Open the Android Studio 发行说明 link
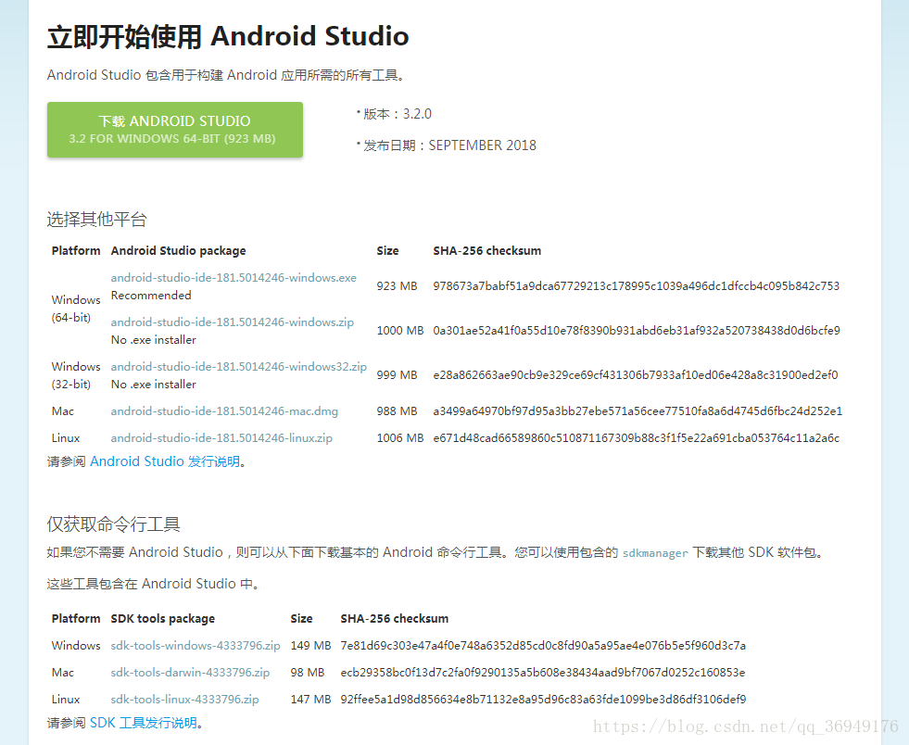 [x=165, y=461]
